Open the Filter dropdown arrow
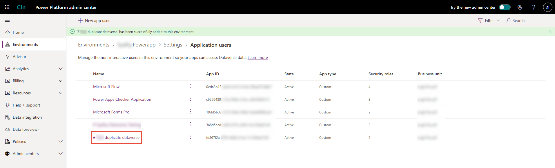 [498, 20]
